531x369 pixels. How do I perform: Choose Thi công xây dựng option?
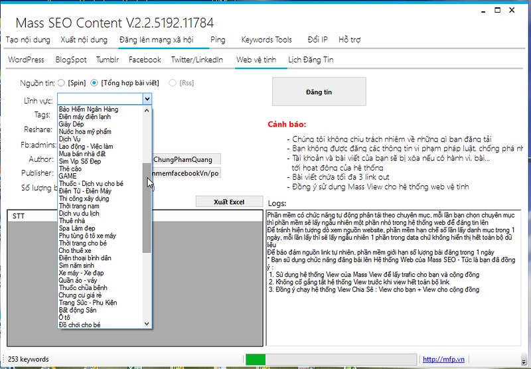(x=84, y=198)
